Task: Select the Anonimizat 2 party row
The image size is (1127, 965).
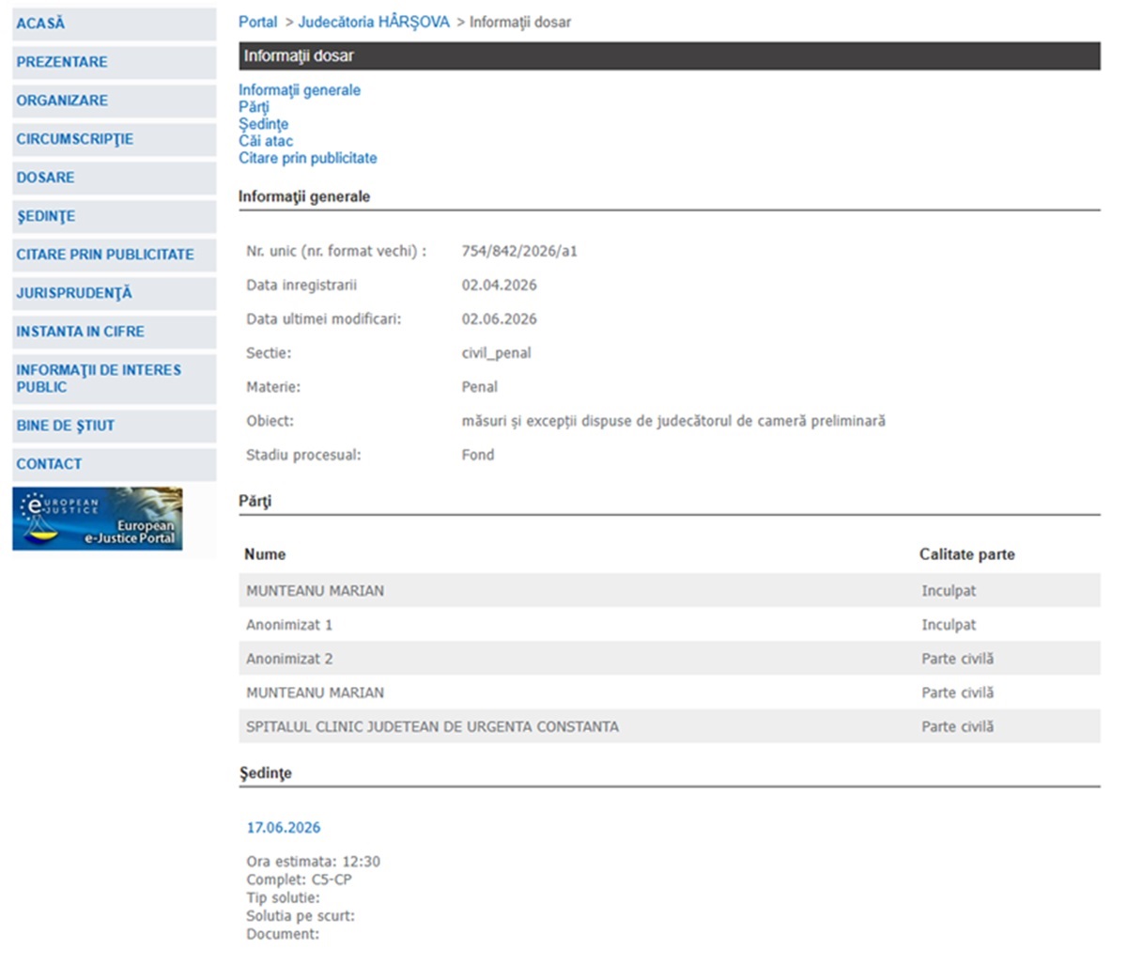Action: click(x=670, y=659)
